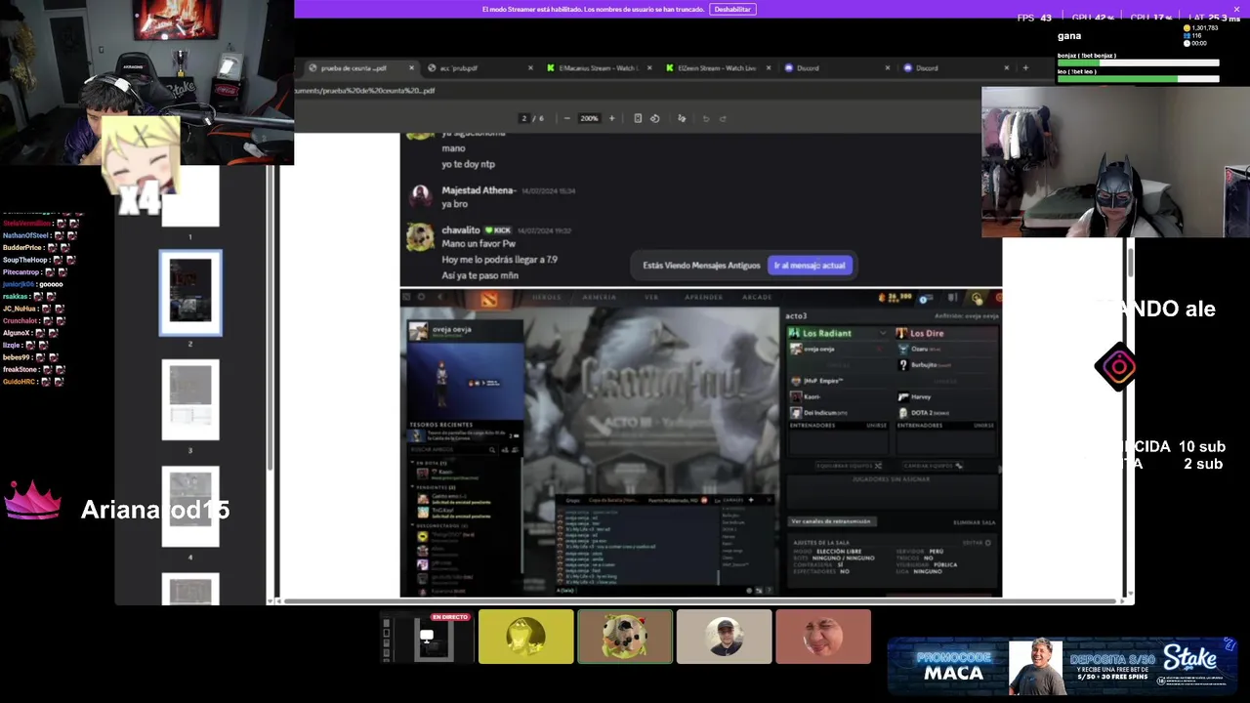Select the EN DIRECTO screen share tile
Screen dimensions: 1250x703
[427, 637]
